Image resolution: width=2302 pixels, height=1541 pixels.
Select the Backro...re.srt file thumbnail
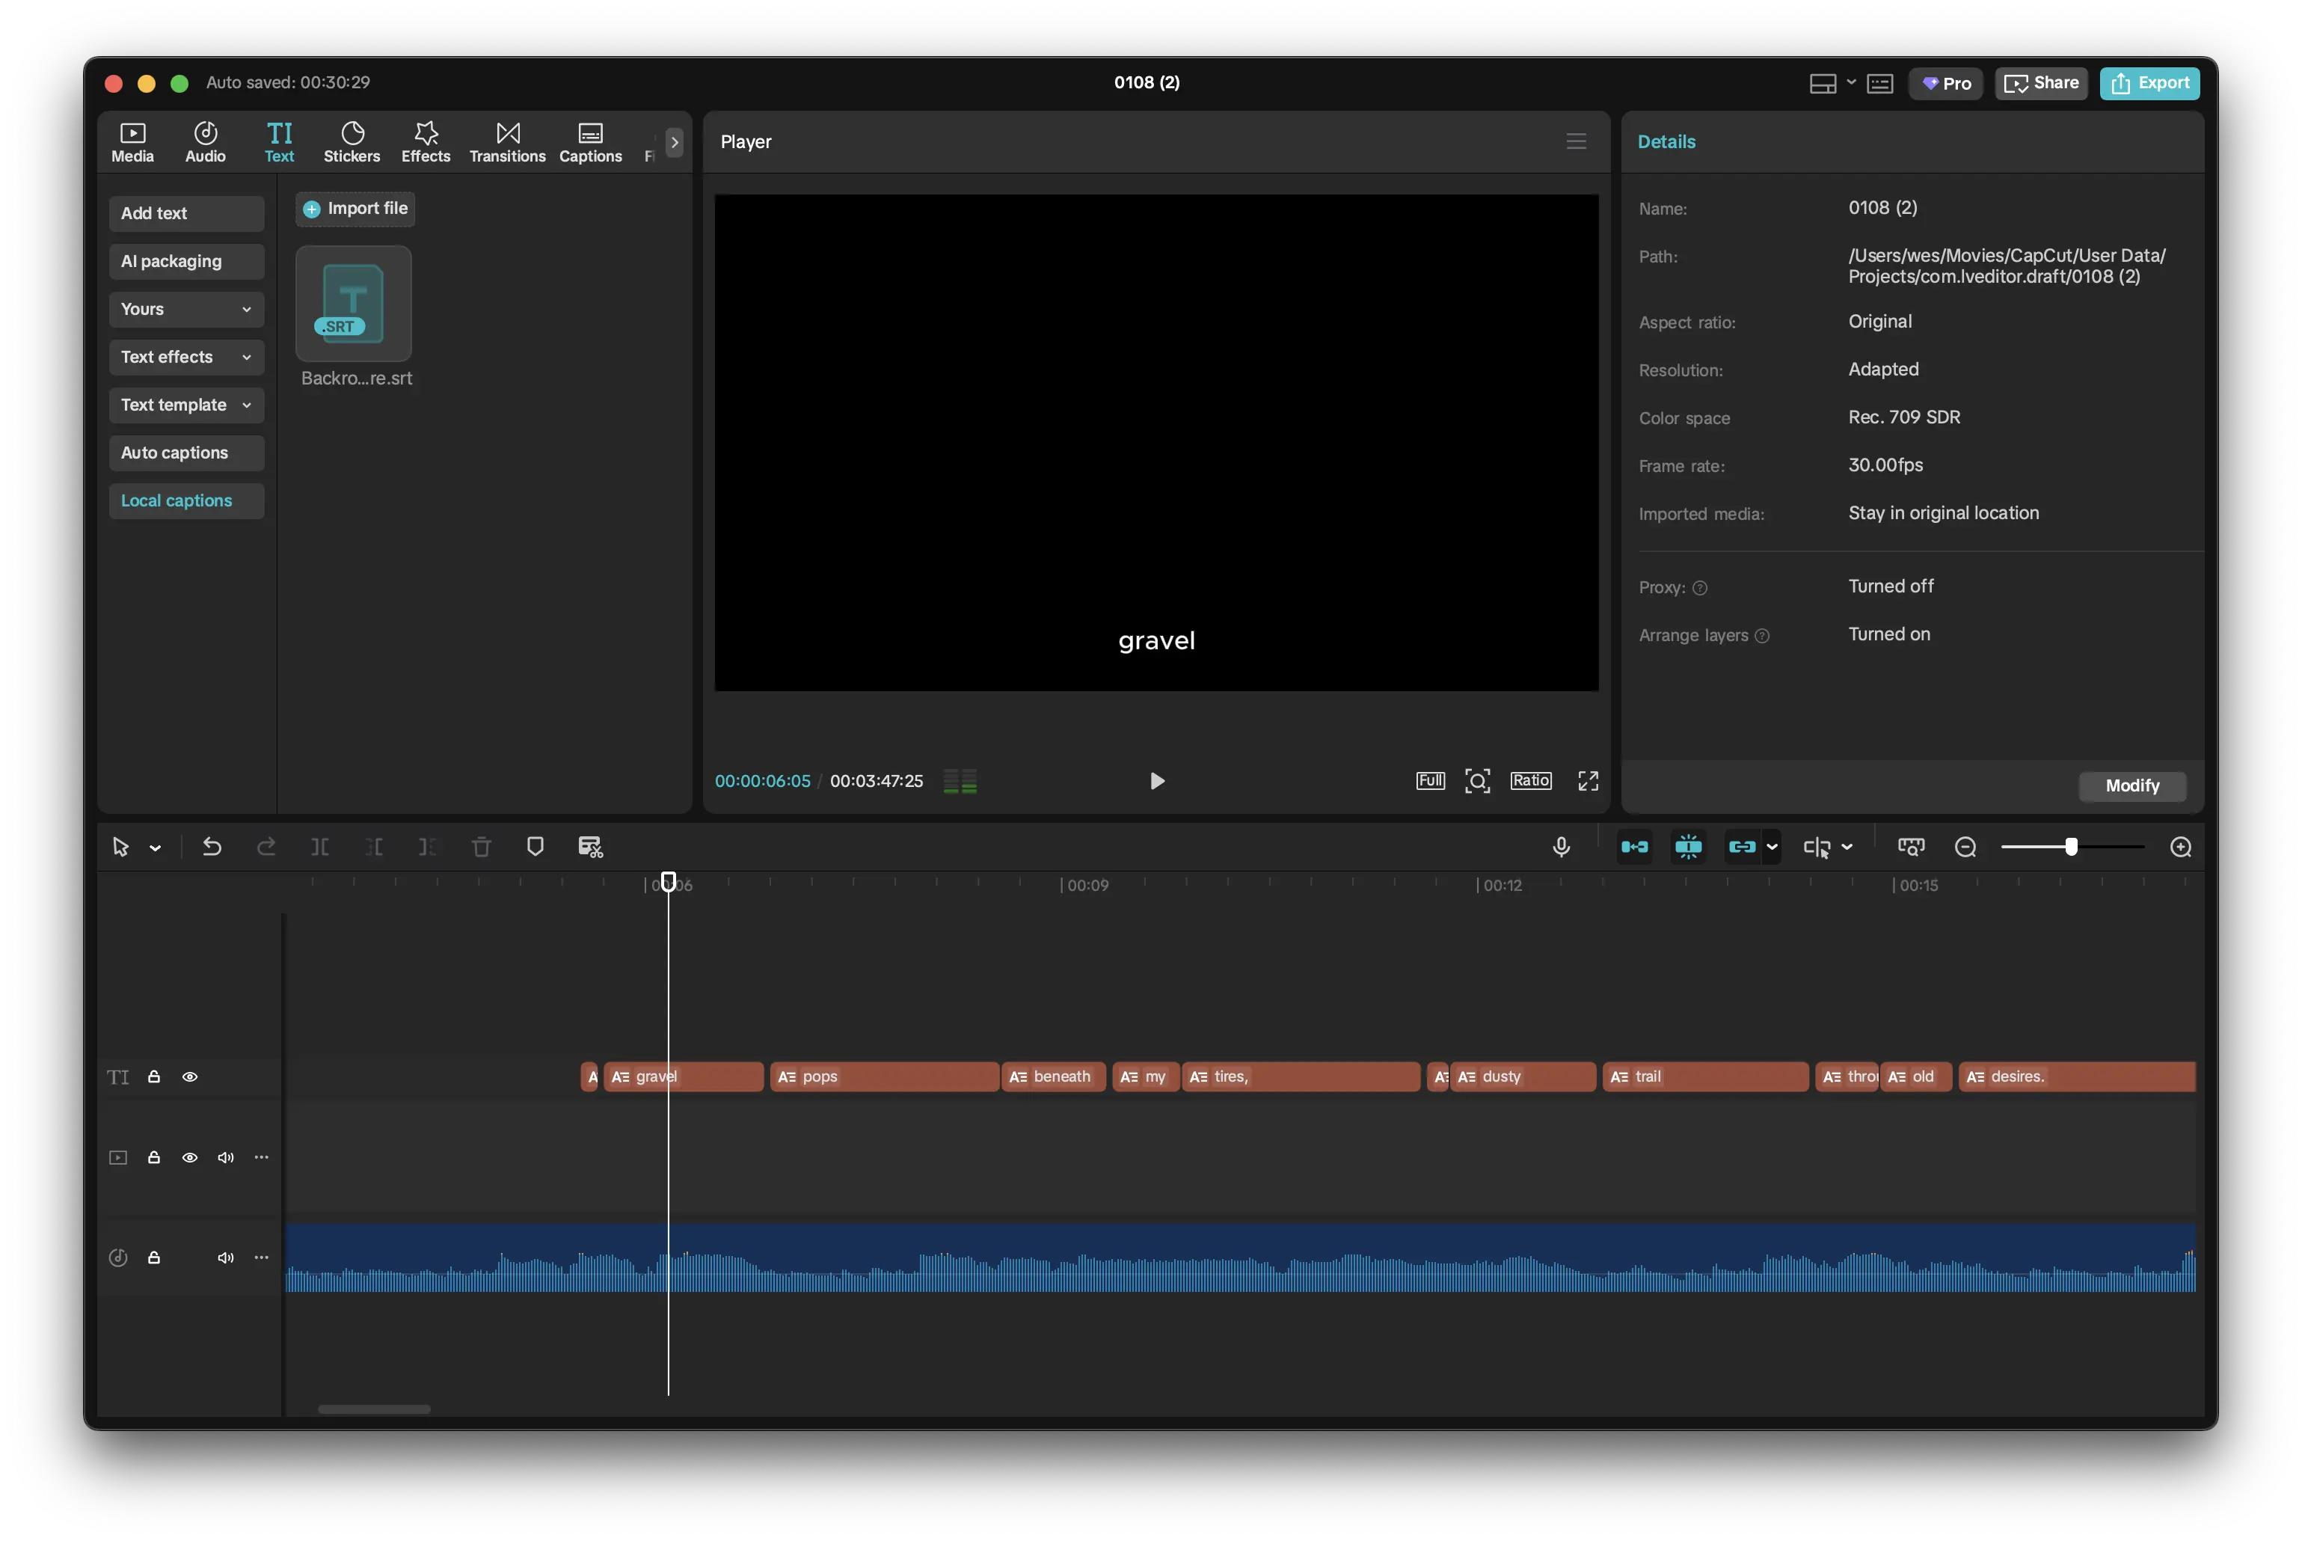pos(354,303)
